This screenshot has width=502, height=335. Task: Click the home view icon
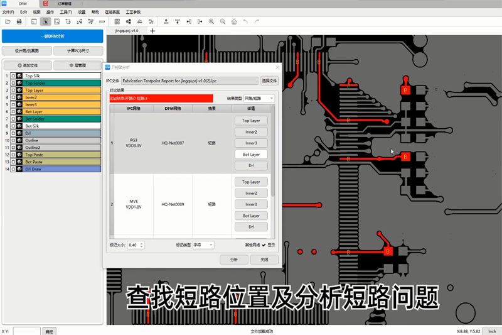pos(234,21)
